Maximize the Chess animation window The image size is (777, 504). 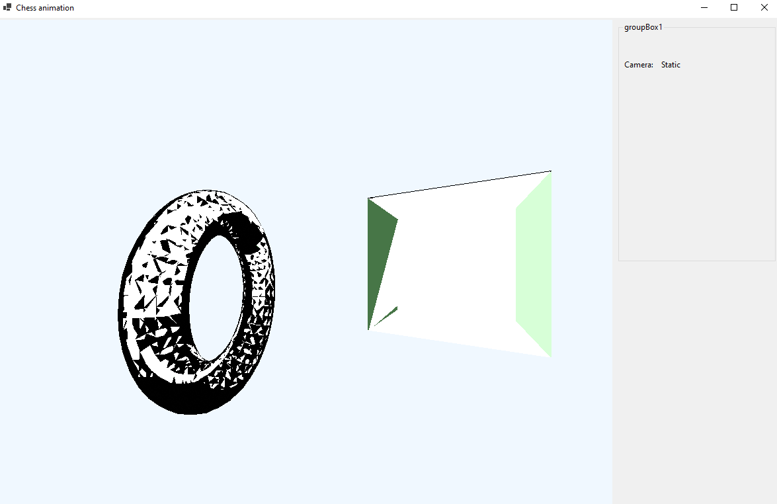734,7
